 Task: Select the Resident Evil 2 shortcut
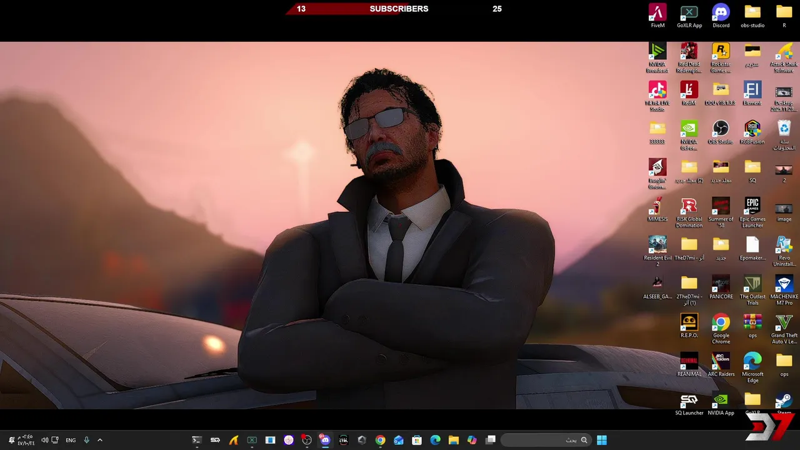click(657, 251)
